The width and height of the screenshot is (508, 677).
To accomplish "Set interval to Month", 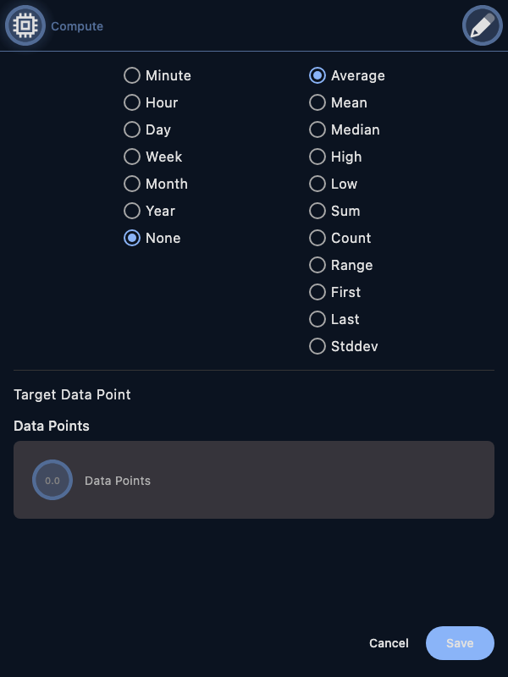I will tap(132, 184).
